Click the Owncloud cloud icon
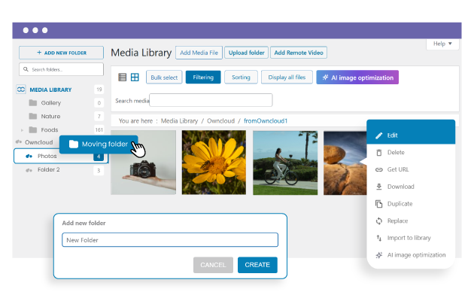Image resolution: width=474 pixels, height=301 pixels. pyautogui.click(x=19, y=141)
